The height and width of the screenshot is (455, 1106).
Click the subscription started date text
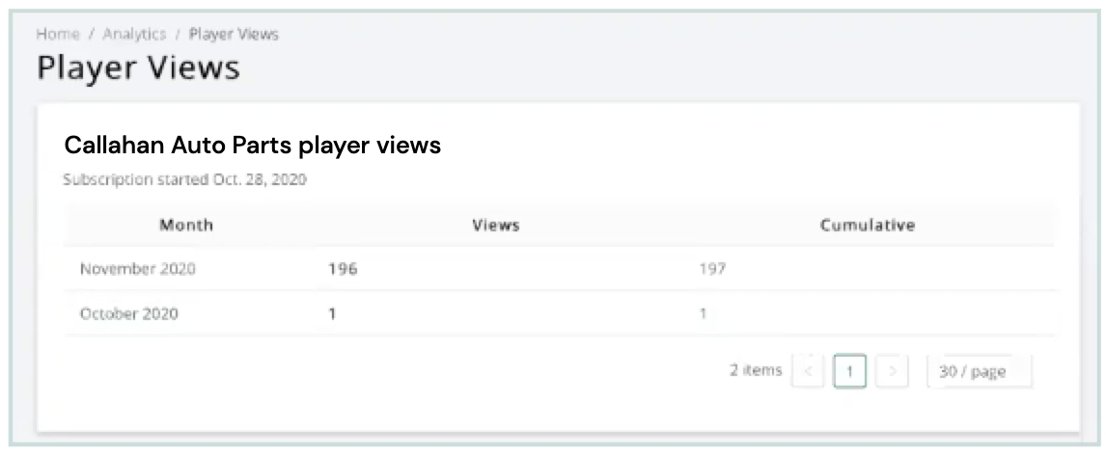click(x=184, y=179)
